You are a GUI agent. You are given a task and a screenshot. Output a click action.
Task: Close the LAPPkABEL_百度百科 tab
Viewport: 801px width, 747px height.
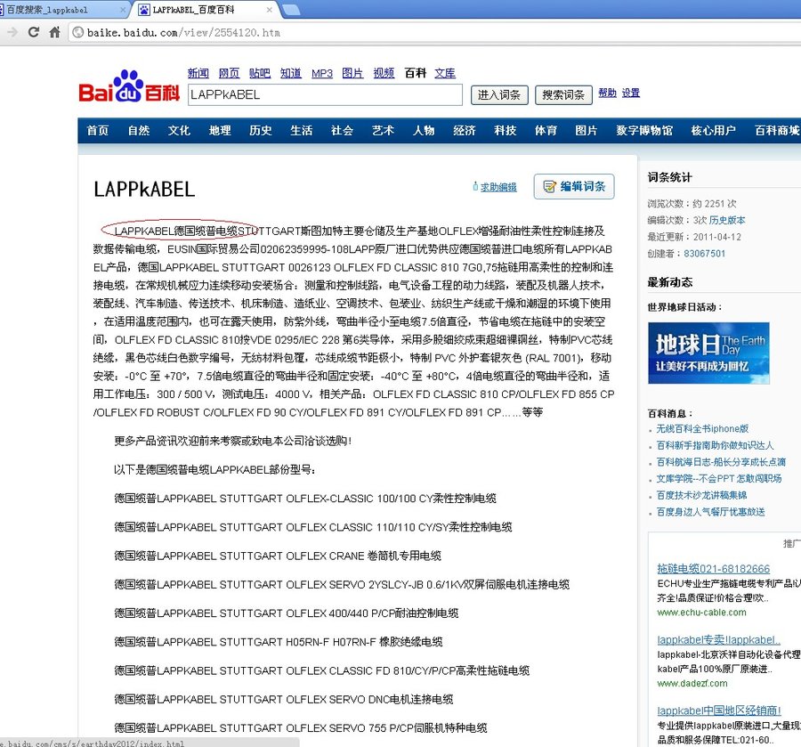[x=269, y=10]
